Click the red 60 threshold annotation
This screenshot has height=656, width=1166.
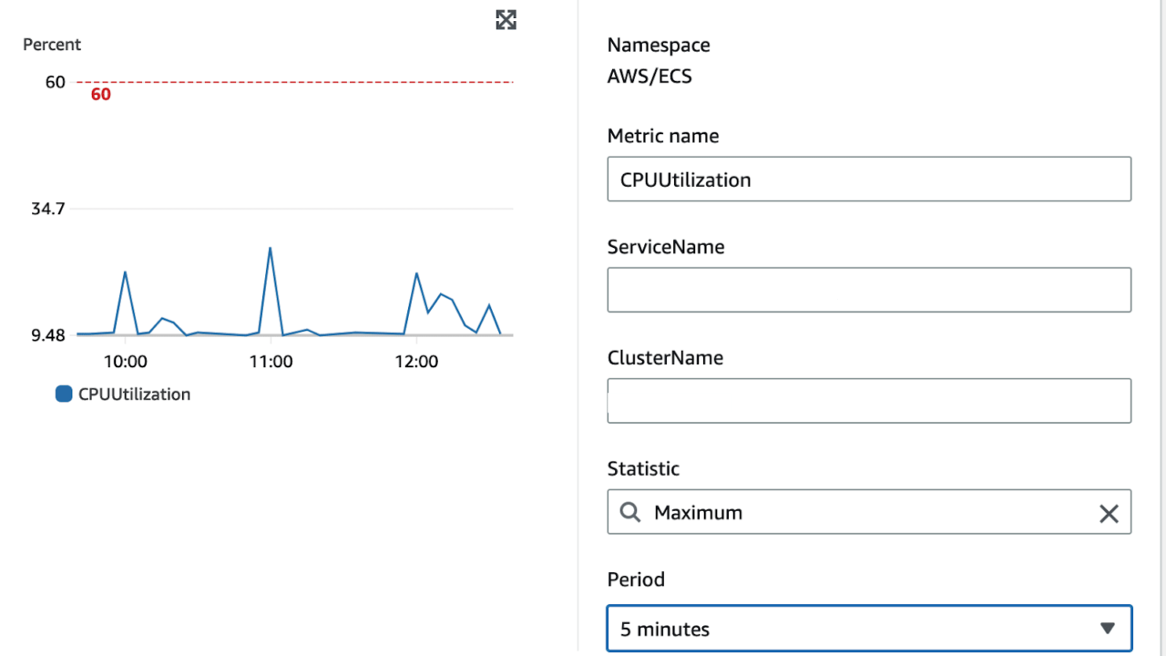point(100,94)
